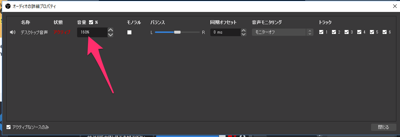Open the モニターオフ audio monitoring dropdown
The image size is (400, 137).
283,32
